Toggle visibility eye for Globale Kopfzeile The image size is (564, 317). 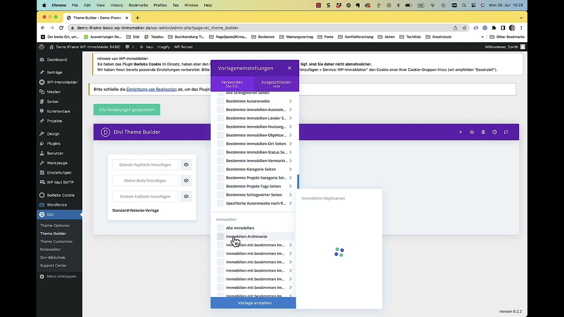pos(186,165)
